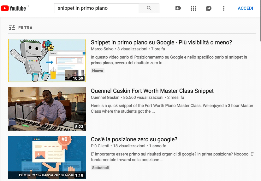Open 'Quennel Gaskin Fort Worth Master Class Snippet' title

pos(152,91)
